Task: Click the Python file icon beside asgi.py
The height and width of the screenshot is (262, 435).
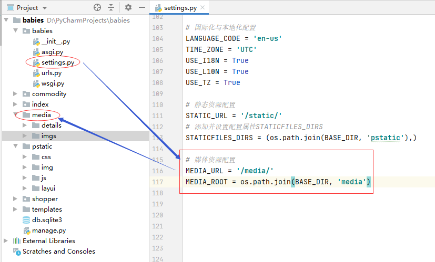Action: [36, 53]
